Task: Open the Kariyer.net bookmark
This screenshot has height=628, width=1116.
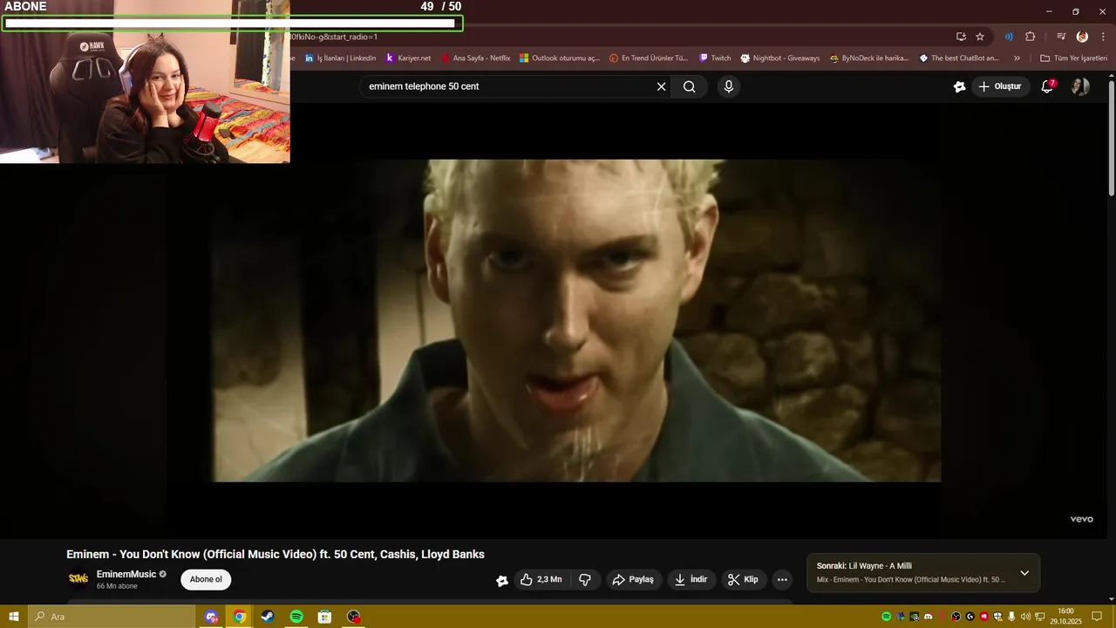Action: coord(408,58)
